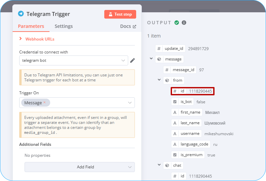Click the Docs external-link arrow icon
The height and width of the screenshot is (181, 266).
pos(134,27)
